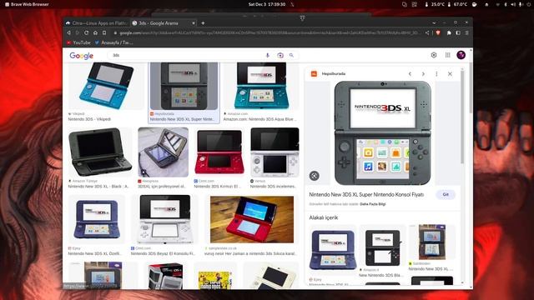Open Google quick settings gear
This screenshot has width=534, height=300.
point(434,55)
